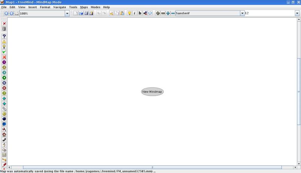
Task: Click the blue plus unfold icon
Action: (168, 13)
